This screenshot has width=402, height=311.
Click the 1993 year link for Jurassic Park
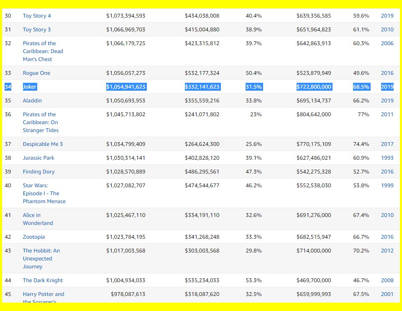387,158
